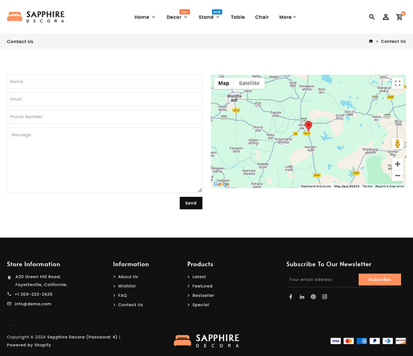Expand the More menu dropdown
Image resolution: width=413 pixels, height=356 pixels.
pos(287,17)
